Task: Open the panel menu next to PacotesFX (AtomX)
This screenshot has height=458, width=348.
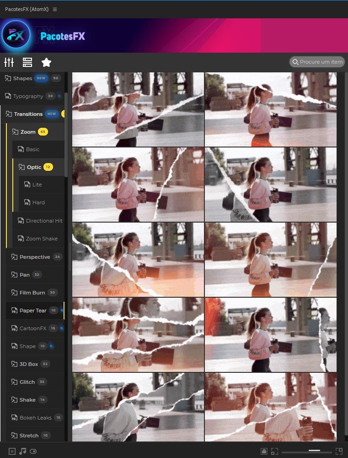Action: 55,9
